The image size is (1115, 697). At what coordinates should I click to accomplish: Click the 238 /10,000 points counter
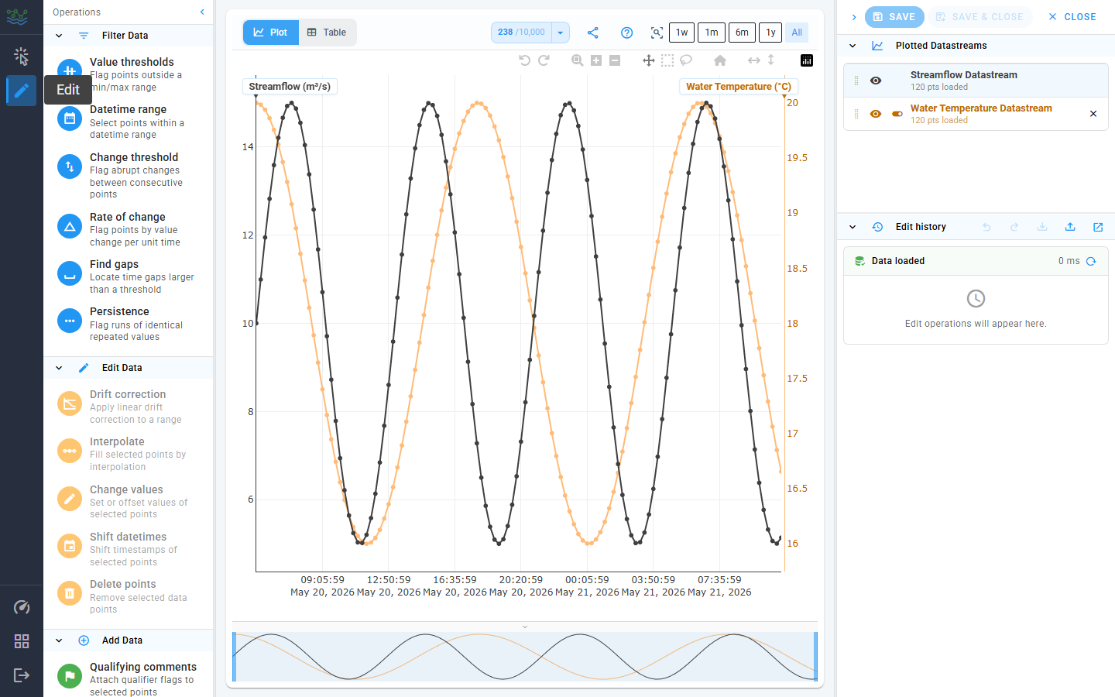click(x=521, y=33)
